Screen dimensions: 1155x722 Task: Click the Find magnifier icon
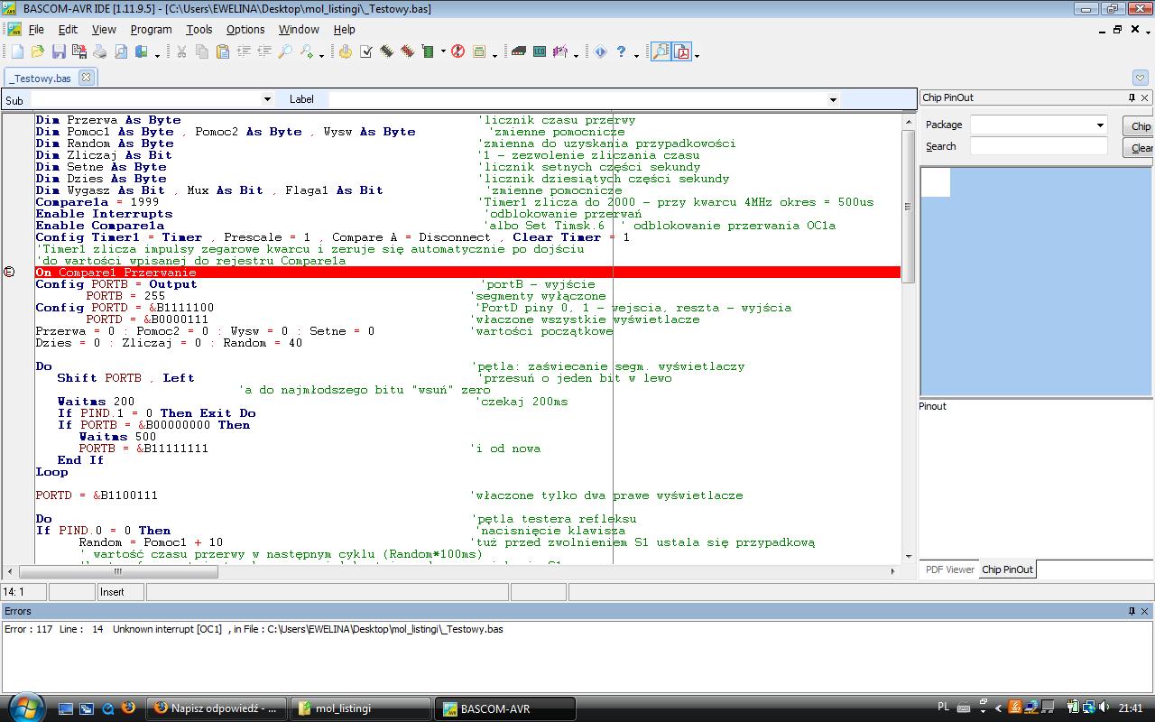(x=285, y=52)
